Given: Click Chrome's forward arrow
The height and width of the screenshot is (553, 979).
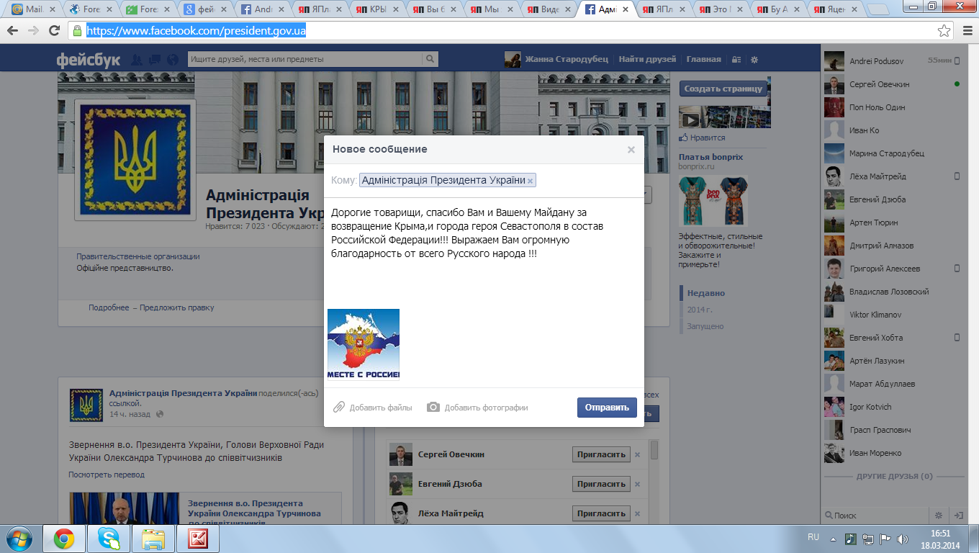Looking at the screenshot, I should coord(33,31).
